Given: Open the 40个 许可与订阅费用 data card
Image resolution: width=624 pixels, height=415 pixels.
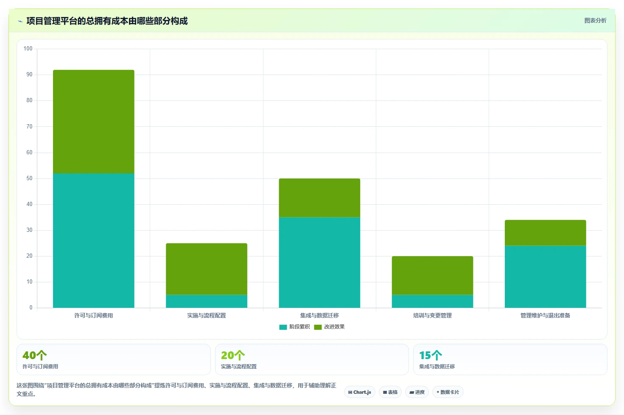Looking at the screenshot, I should point(114,359).
